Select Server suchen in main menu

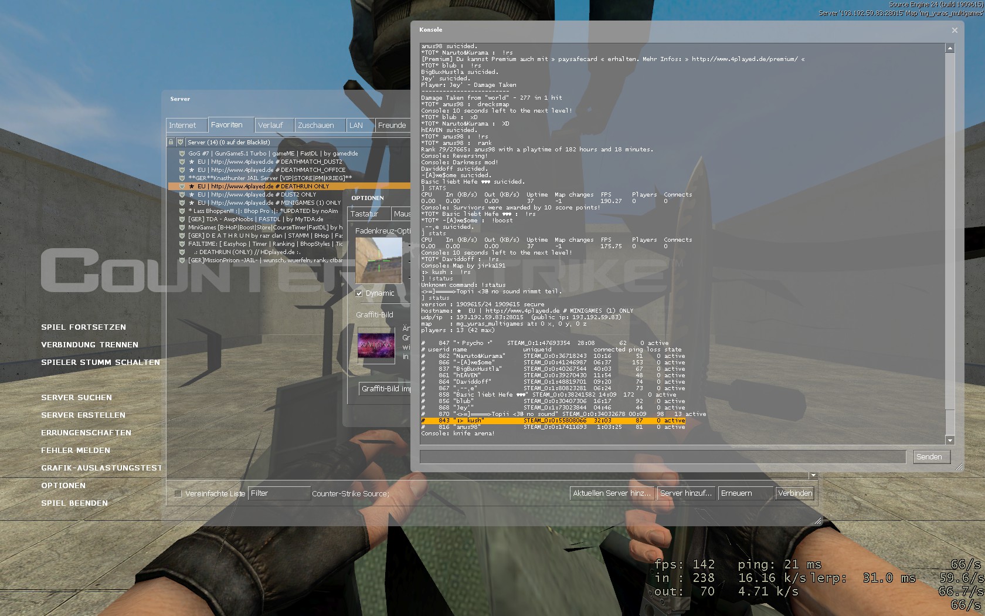coord(76,398)
